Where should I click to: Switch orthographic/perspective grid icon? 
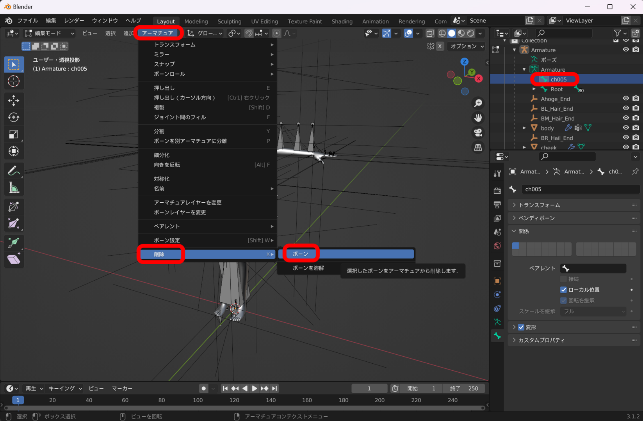pos(478,147)
